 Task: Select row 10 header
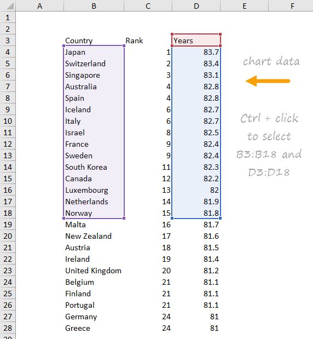[8, 121]
